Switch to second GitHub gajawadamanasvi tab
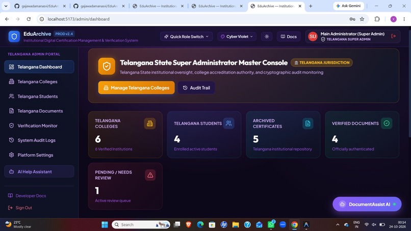The height and width of the screenshot is (231, 411). tap(98, 6)
